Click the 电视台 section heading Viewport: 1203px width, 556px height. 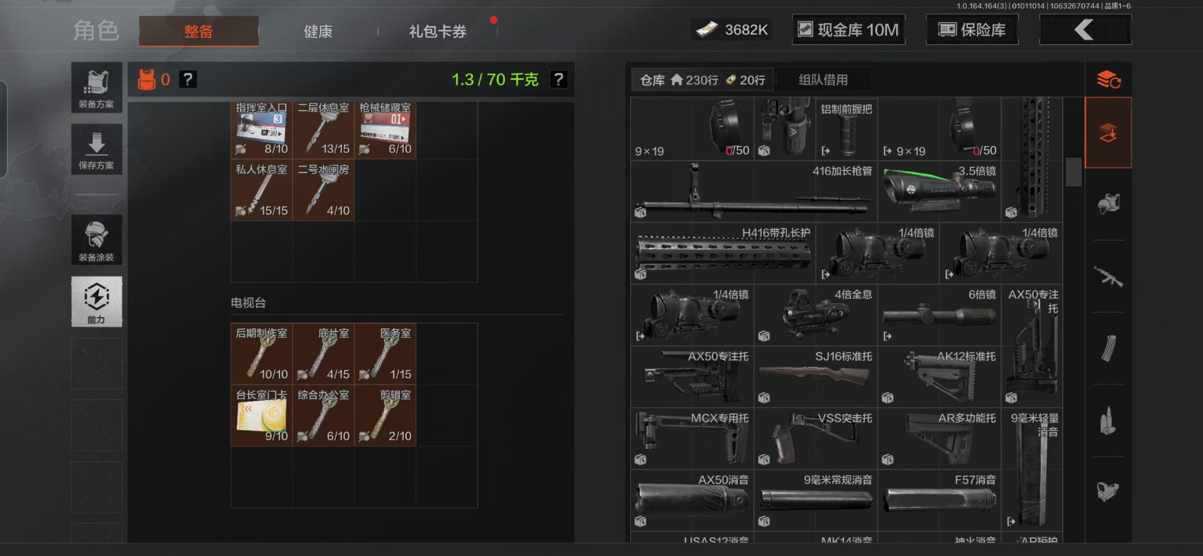(248, 303)
